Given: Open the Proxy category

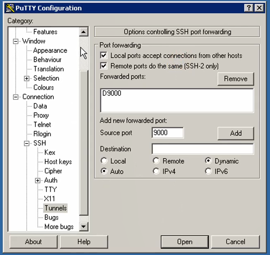Looking at the screenshot, I should pyautogui.click(x=41, y=116).
